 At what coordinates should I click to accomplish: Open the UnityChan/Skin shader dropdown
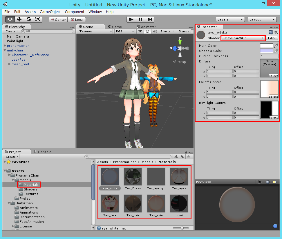pyautogui.click(x=243, y=38)
